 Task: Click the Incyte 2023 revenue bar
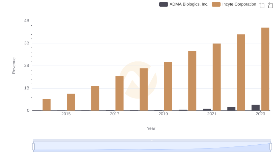tap(265, 69)
